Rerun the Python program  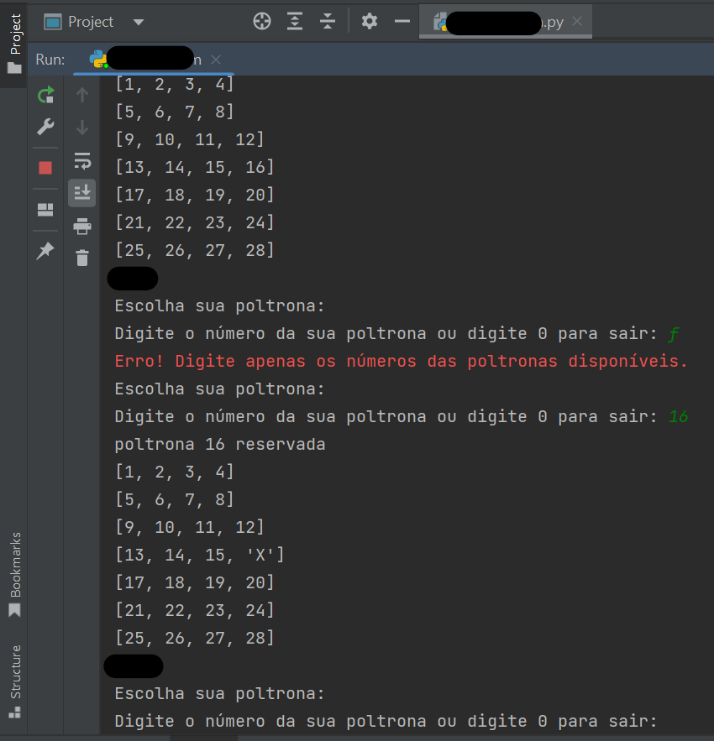tap(45, 95)
